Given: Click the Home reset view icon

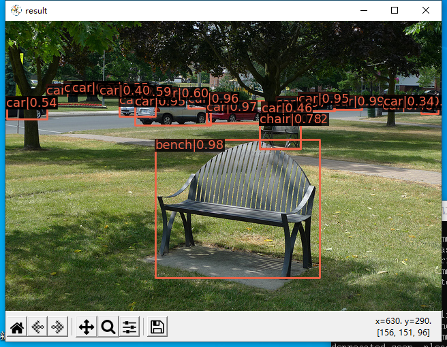Looking at the screenshot, I should (x=17, y=327).
